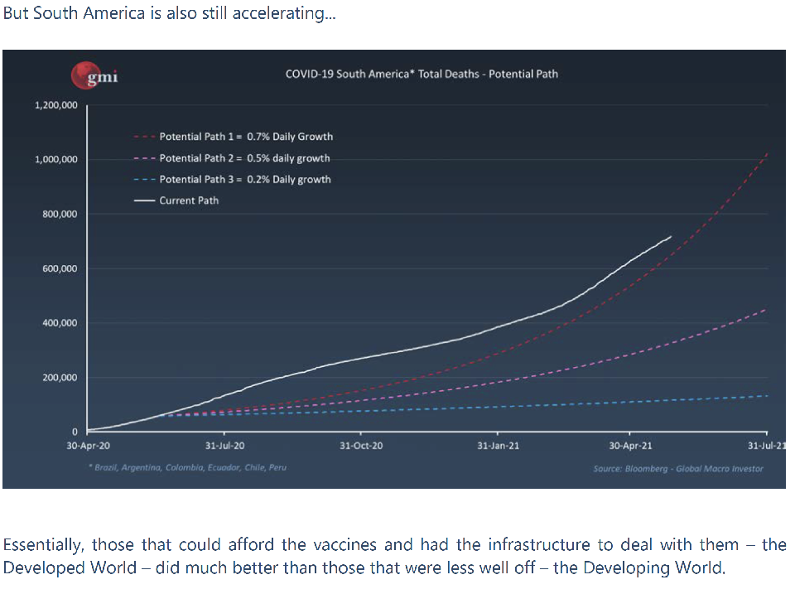Select the Potential Path 1 legend label

[246, 137]
